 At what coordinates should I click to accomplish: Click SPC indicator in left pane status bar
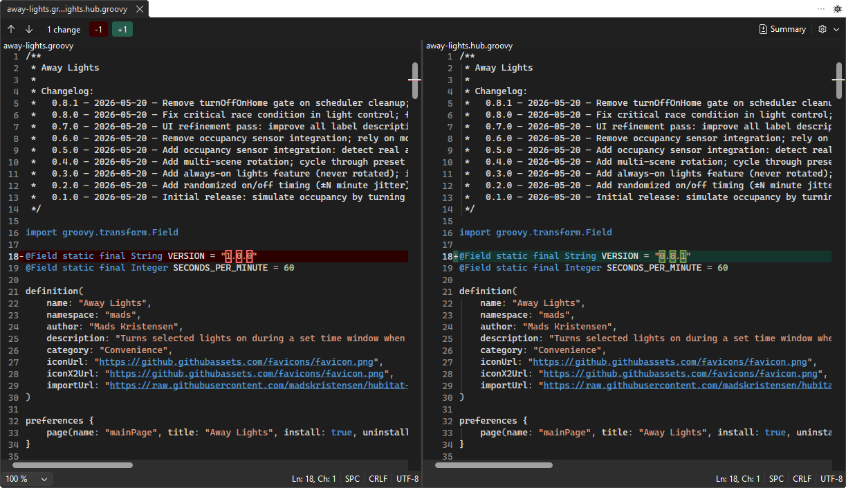coord(352,479)
